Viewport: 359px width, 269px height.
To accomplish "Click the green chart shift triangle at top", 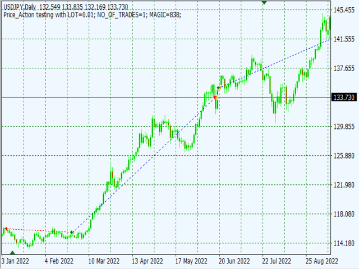I will coord(264,2).
